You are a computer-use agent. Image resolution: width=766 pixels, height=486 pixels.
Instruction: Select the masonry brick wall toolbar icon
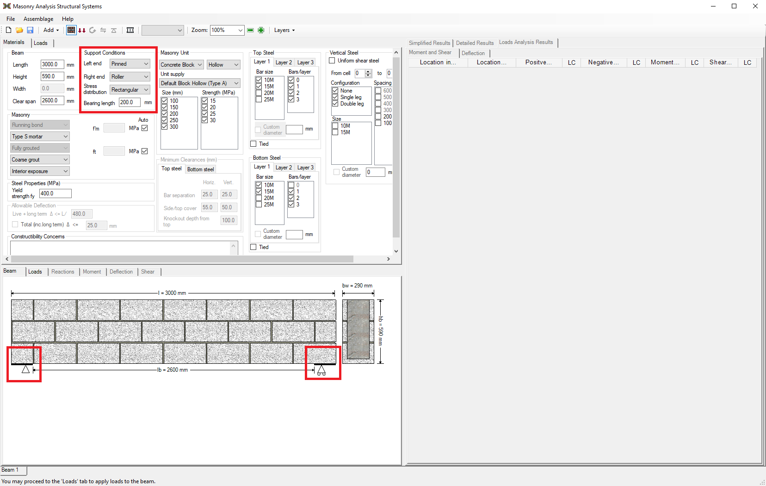tap(71, 30)
